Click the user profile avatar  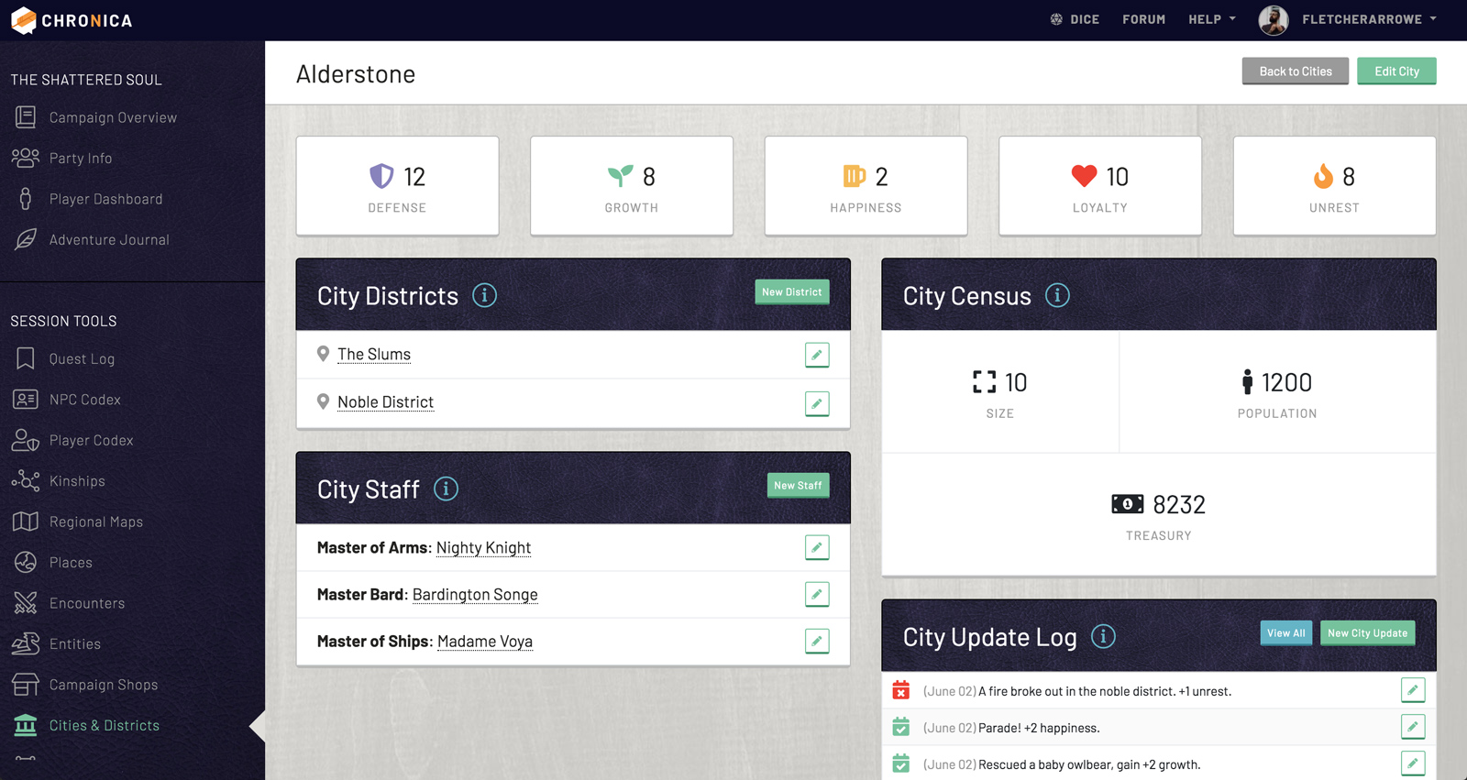(x=1273, y=19)
